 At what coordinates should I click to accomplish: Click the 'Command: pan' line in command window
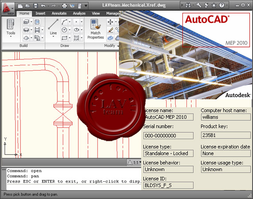click(23, 176)
